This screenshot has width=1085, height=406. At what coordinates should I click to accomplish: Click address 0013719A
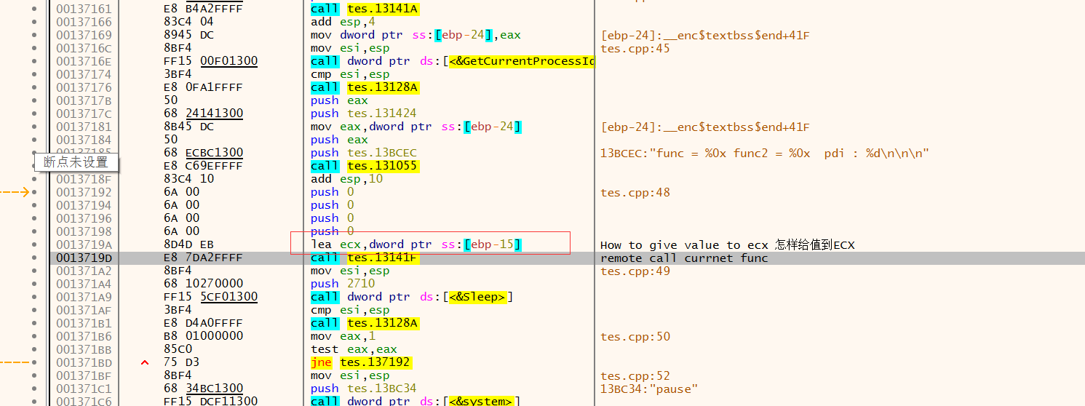tap(84, 244)
